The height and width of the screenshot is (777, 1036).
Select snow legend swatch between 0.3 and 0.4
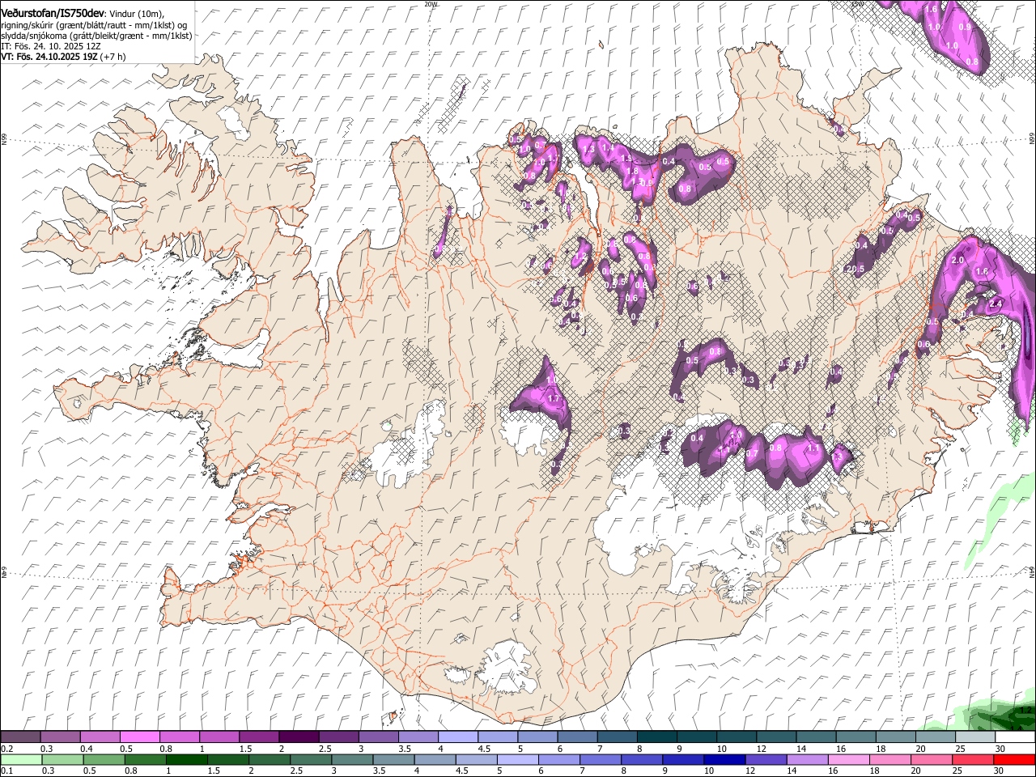(60, 737)
